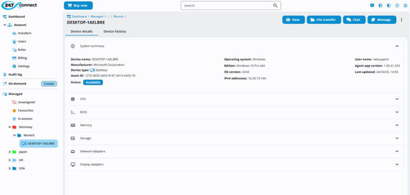Expand the BIOS section

(397, 112)
